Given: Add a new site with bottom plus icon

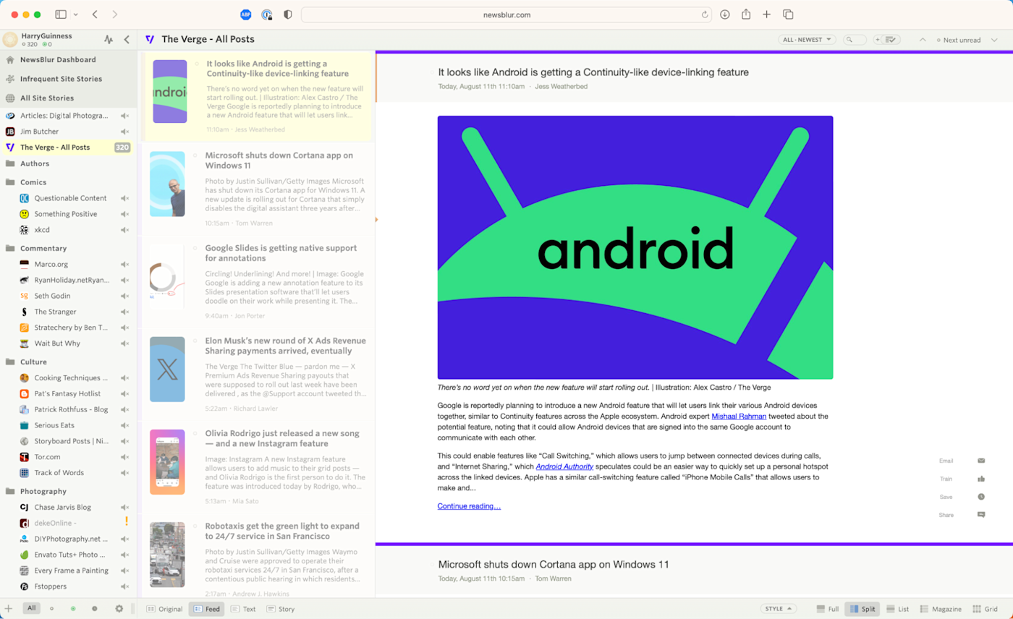Looking at the screenshot, I should [x=9, y=609].
